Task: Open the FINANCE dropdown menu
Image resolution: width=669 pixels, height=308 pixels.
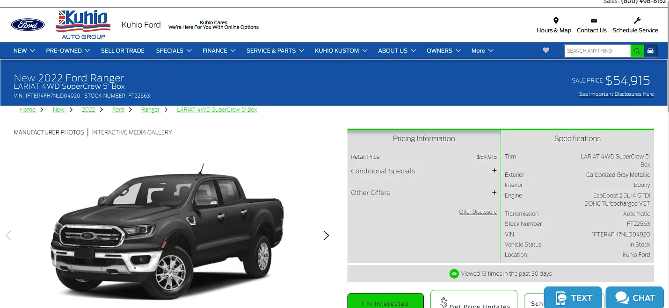Action: 219,50
